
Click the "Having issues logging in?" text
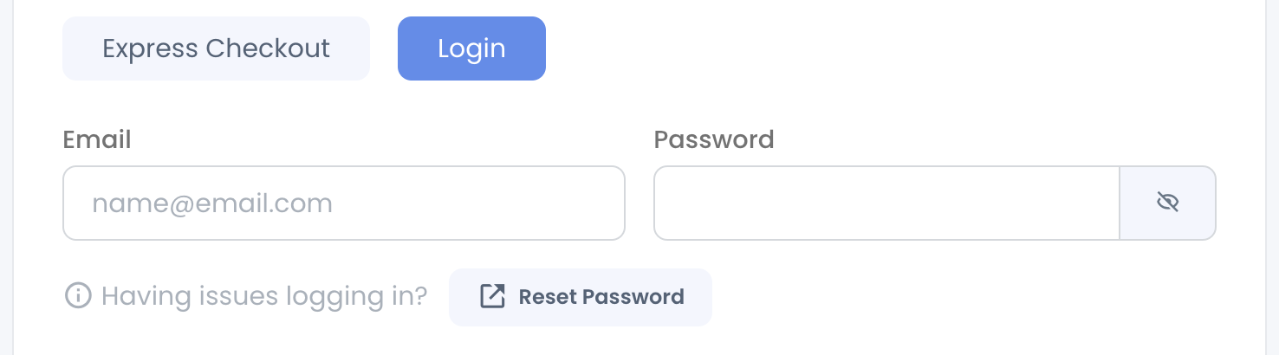[264, 297]
